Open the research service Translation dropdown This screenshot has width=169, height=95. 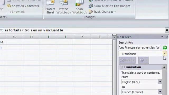tap(165, 53)
